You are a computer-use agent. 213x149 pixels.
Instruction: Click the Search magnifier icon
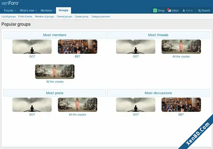click(x=199, y=11)
